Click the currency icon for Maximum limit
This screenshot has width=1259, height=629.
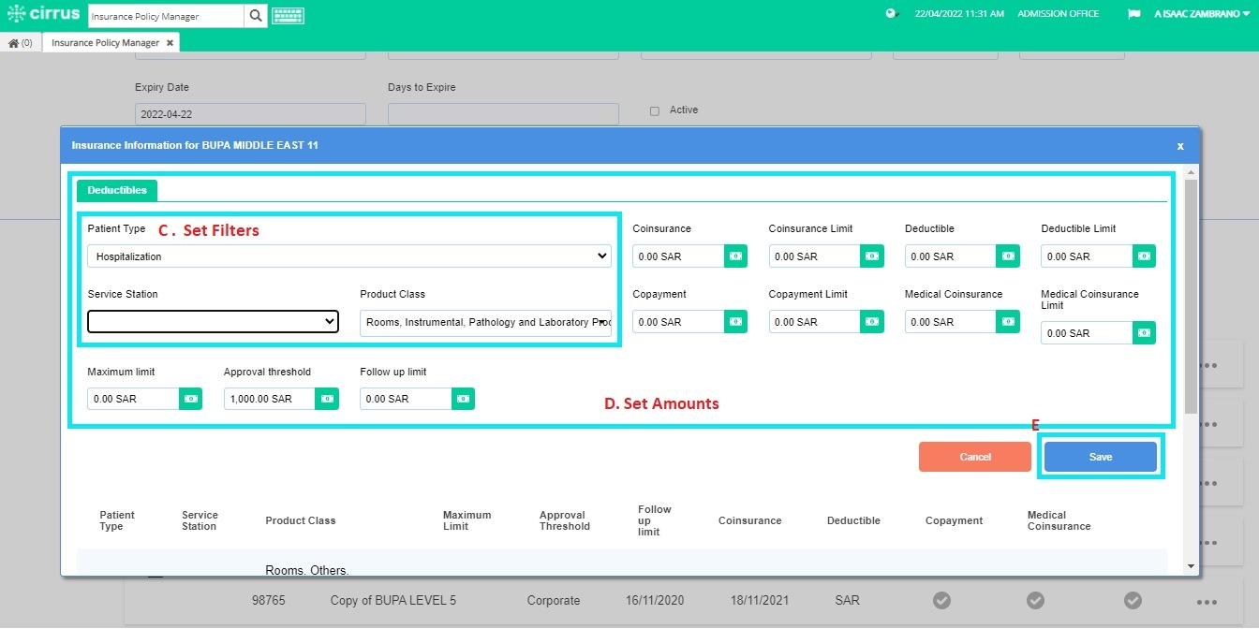[190, 398]
